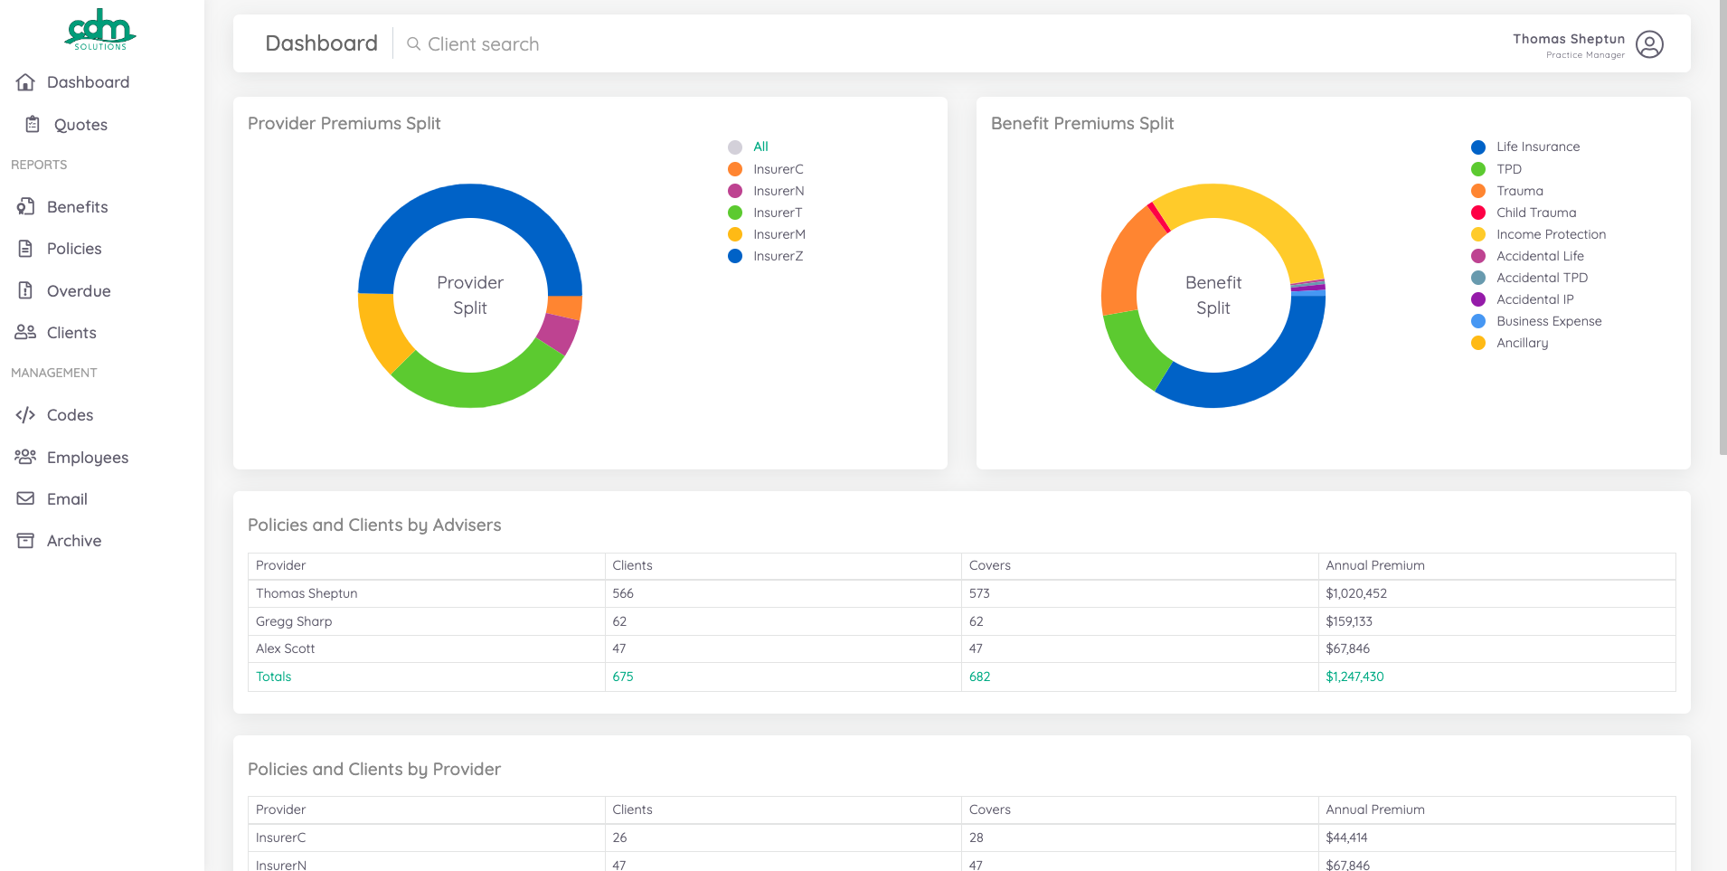Open the Codes management page

pyautogui.click(x=70, y=415)
